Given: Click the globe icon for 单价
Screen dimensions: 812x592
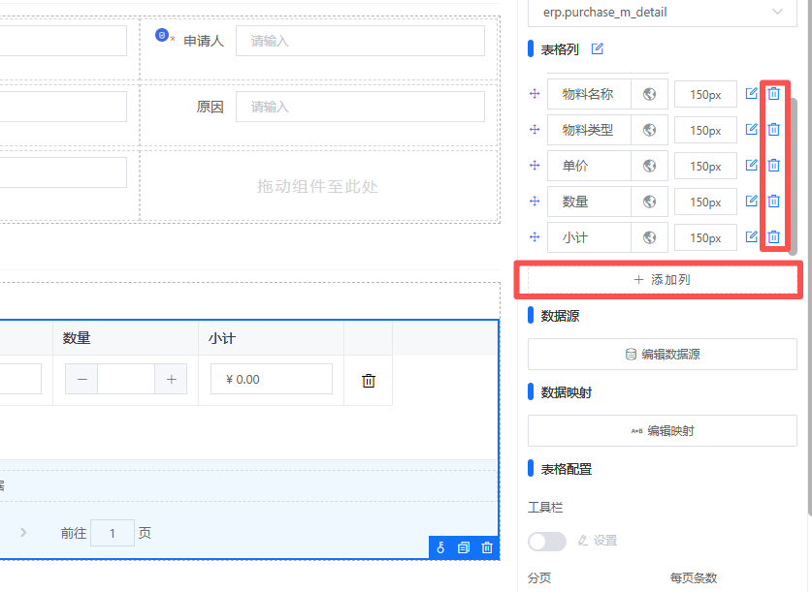Looking at the screenshot, I should pos(650,166).
